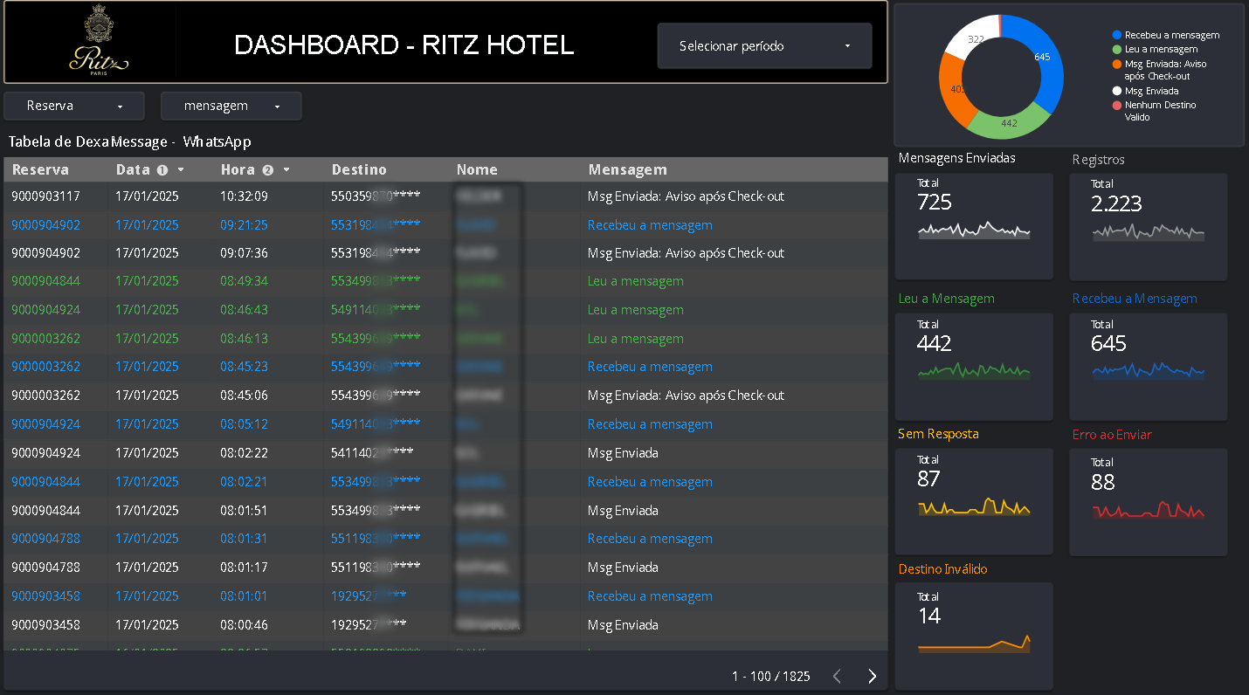Click the pagination text 1 - 100 / 1825

771,677
